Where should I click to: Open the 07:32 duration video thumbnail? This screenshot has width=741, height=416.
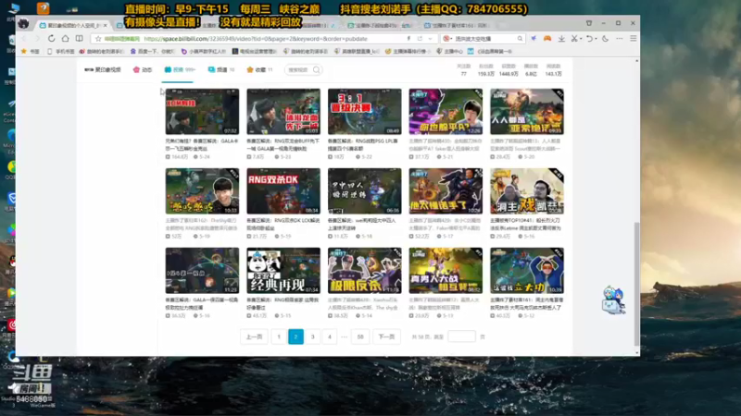[x=202, y=111]
